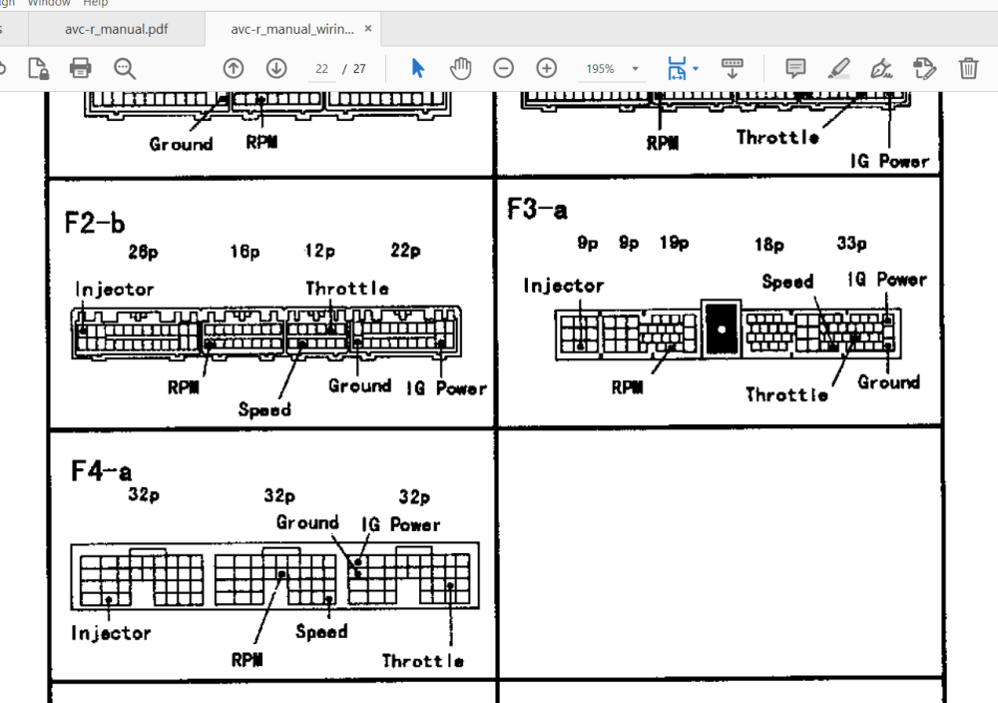Switch to the avc-r_manual_wirin... tab

[292, 29]
